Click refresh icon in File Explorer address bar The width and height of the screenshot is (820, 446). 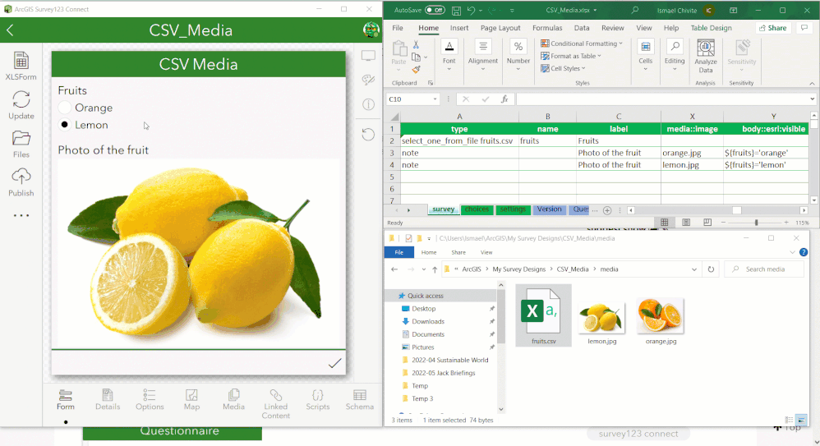pyautogui.click(x=711, y=269)
